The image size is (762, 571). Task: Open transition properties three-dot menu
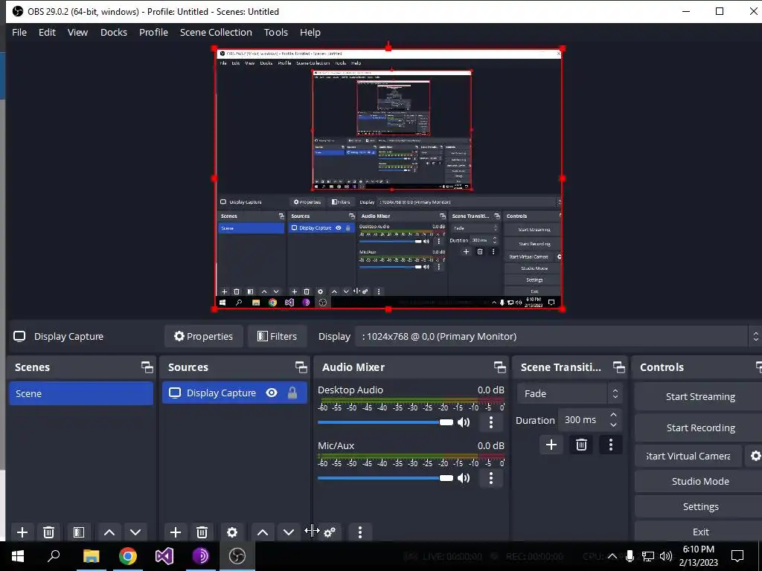pyautogui.click(x=611, y=445)
